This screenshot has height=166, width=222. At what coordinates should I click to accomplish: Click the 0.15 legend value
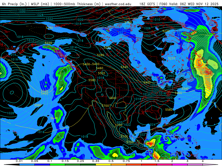[x=65, y=161]
